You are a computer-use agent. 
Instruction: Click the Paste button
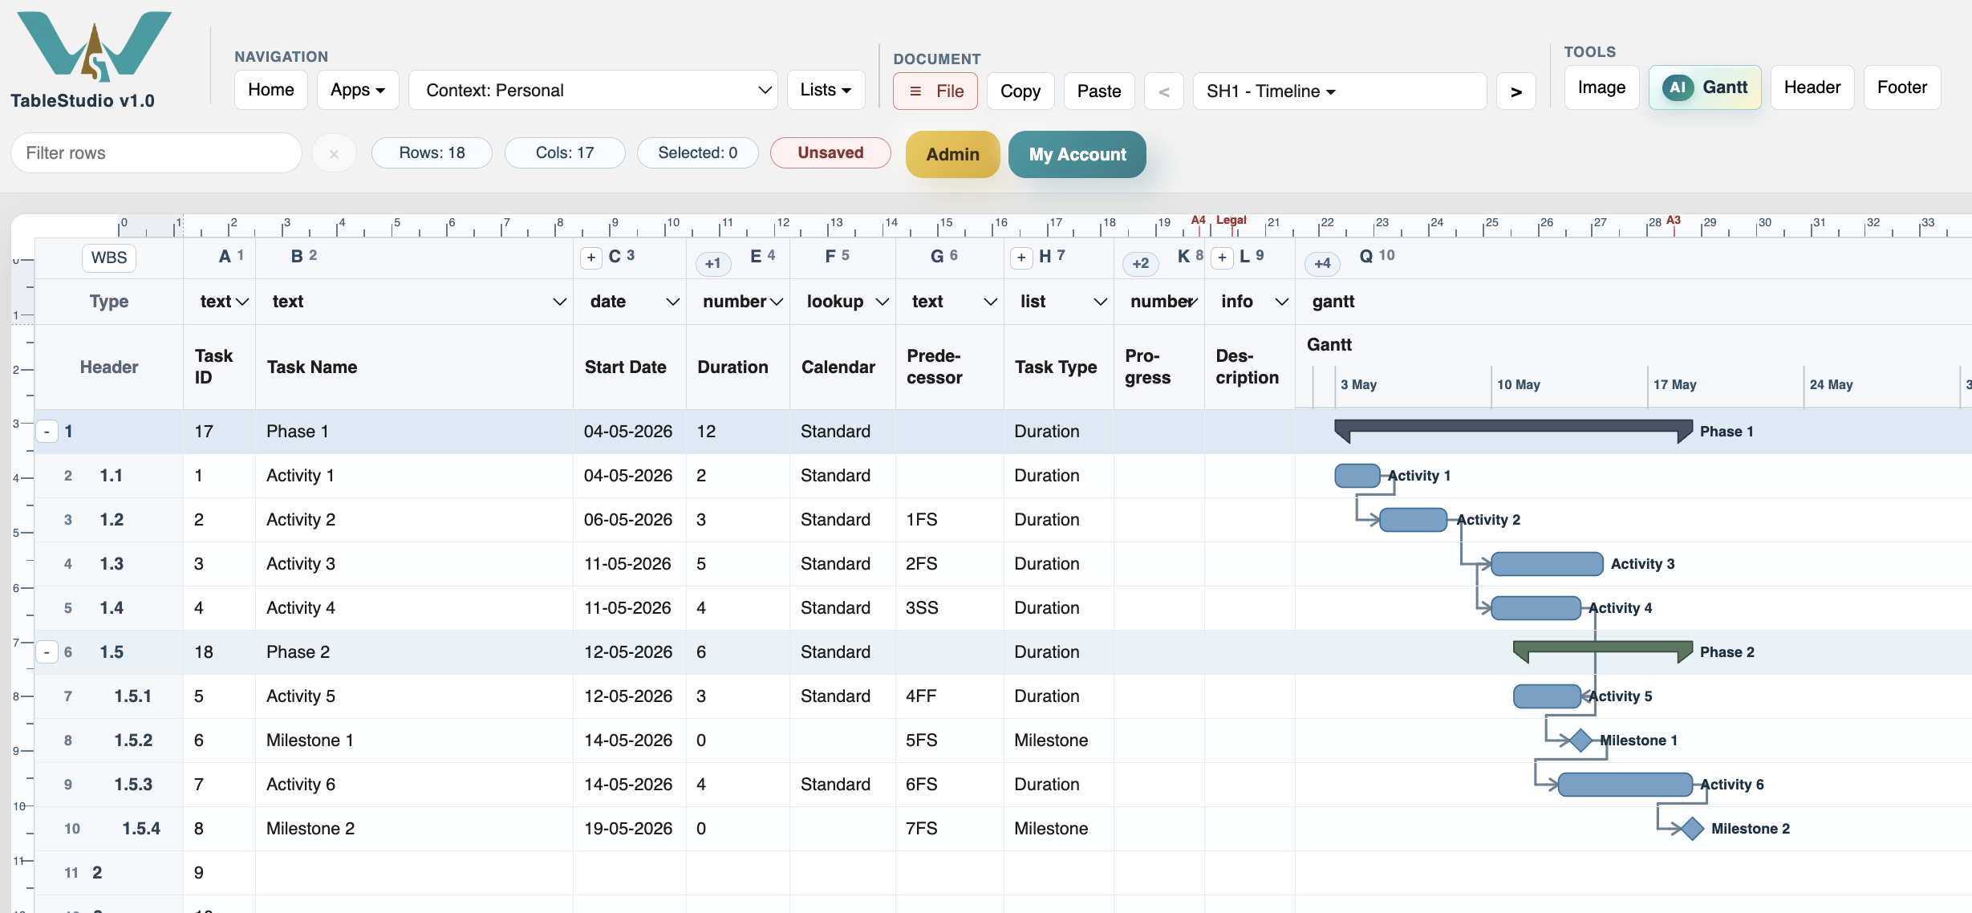1099,91
